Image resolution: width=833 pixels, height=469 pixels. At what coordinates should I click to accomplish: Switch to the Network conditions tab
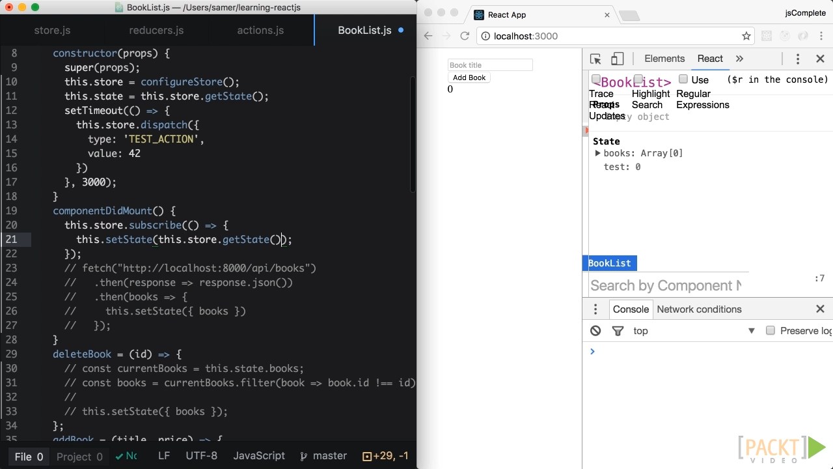click(699, 309)
